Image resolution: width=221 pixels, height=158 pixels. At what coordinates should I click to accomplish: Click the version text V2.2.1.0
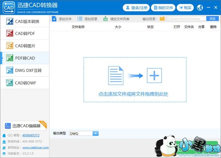pyautogui.click(x=28, y=153)
